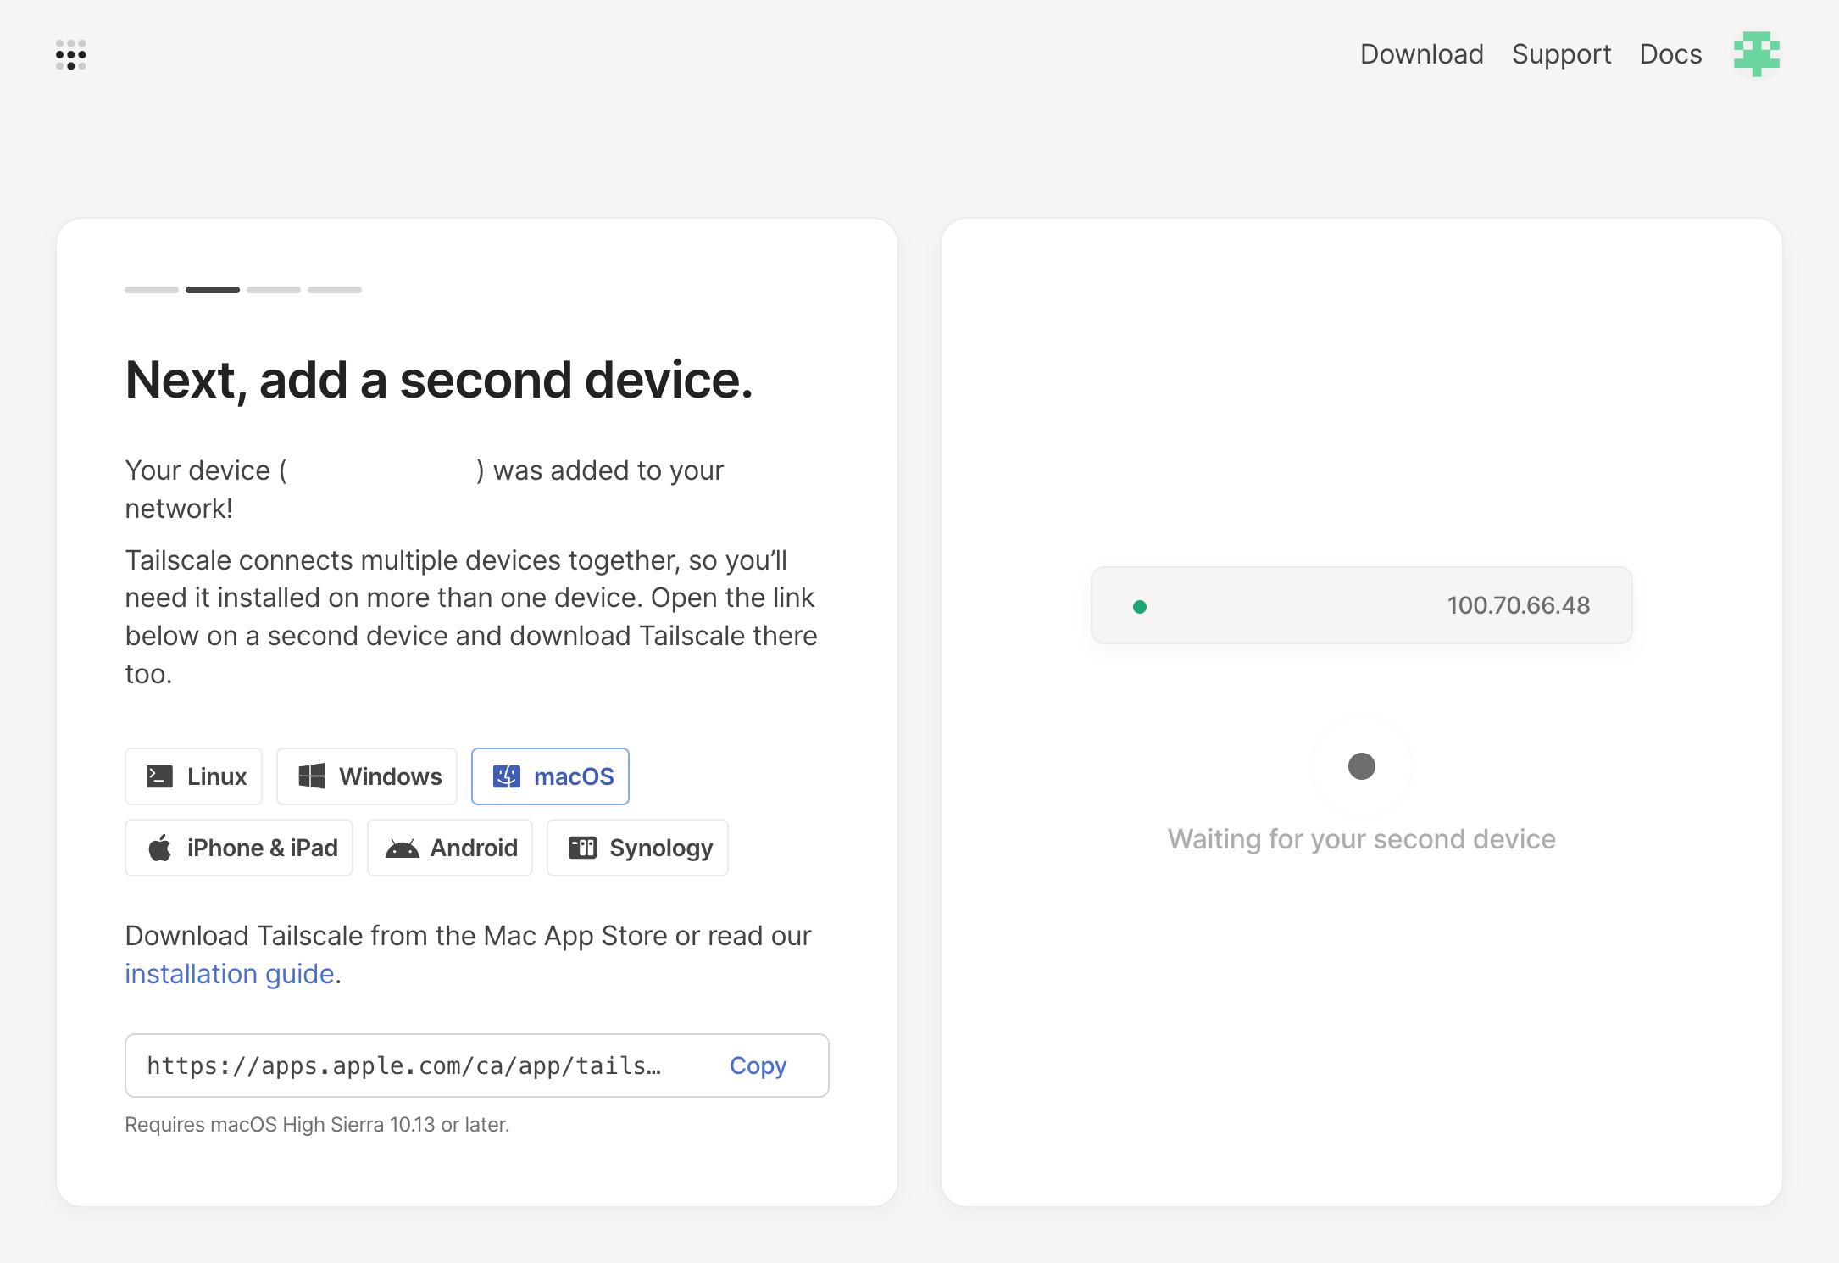This screenshot has height=1263, width=1839.
Task: Click the App Store URL field
Action: click(x=405, y=1065)
